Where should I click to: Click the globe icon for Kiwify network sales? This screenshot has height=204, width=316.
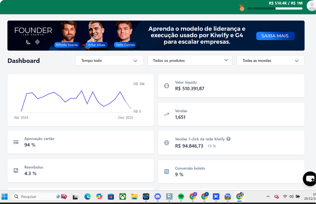pos(166,143)
